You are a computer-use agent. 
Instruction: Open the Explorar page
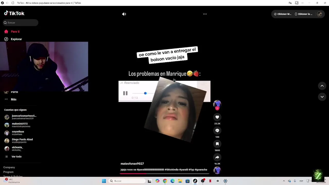coord(13,39)
